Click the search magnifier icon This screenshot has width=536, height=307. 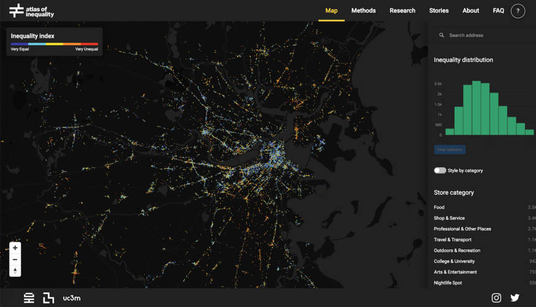point(442,36)
